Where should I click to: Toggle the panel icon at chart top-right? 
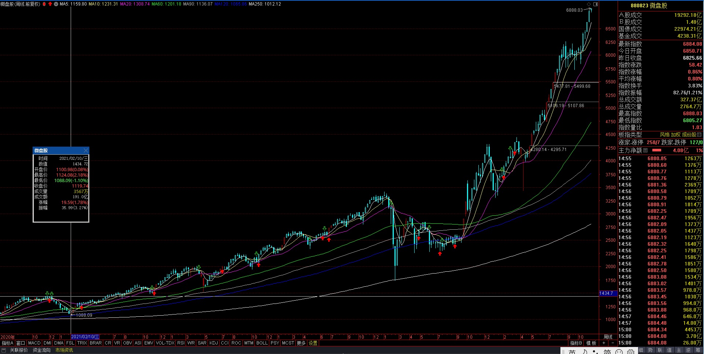point(596,4)
